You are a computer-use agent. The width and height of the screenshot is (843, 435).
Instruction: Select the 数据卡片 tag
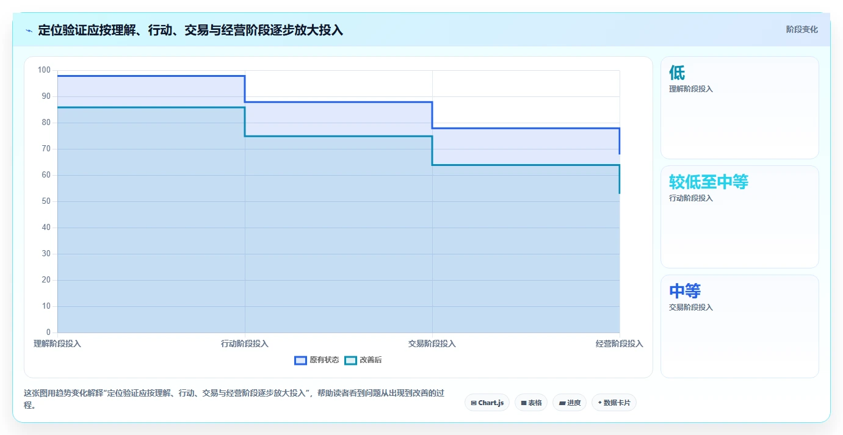coord(614,403)
